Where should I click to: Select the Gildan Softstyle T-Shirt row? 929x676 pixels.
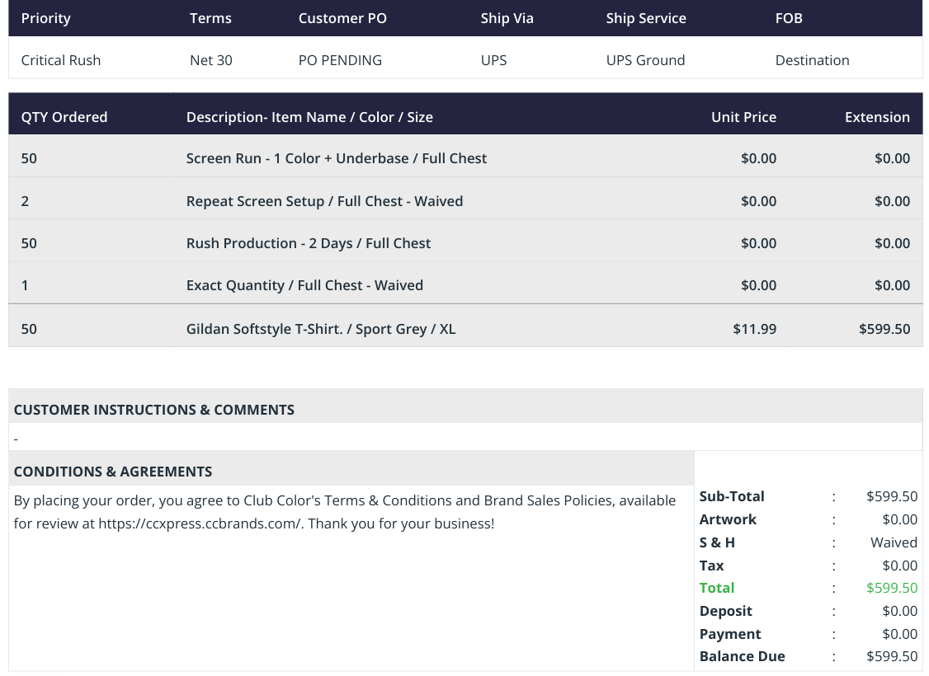[x=465, y=329]
